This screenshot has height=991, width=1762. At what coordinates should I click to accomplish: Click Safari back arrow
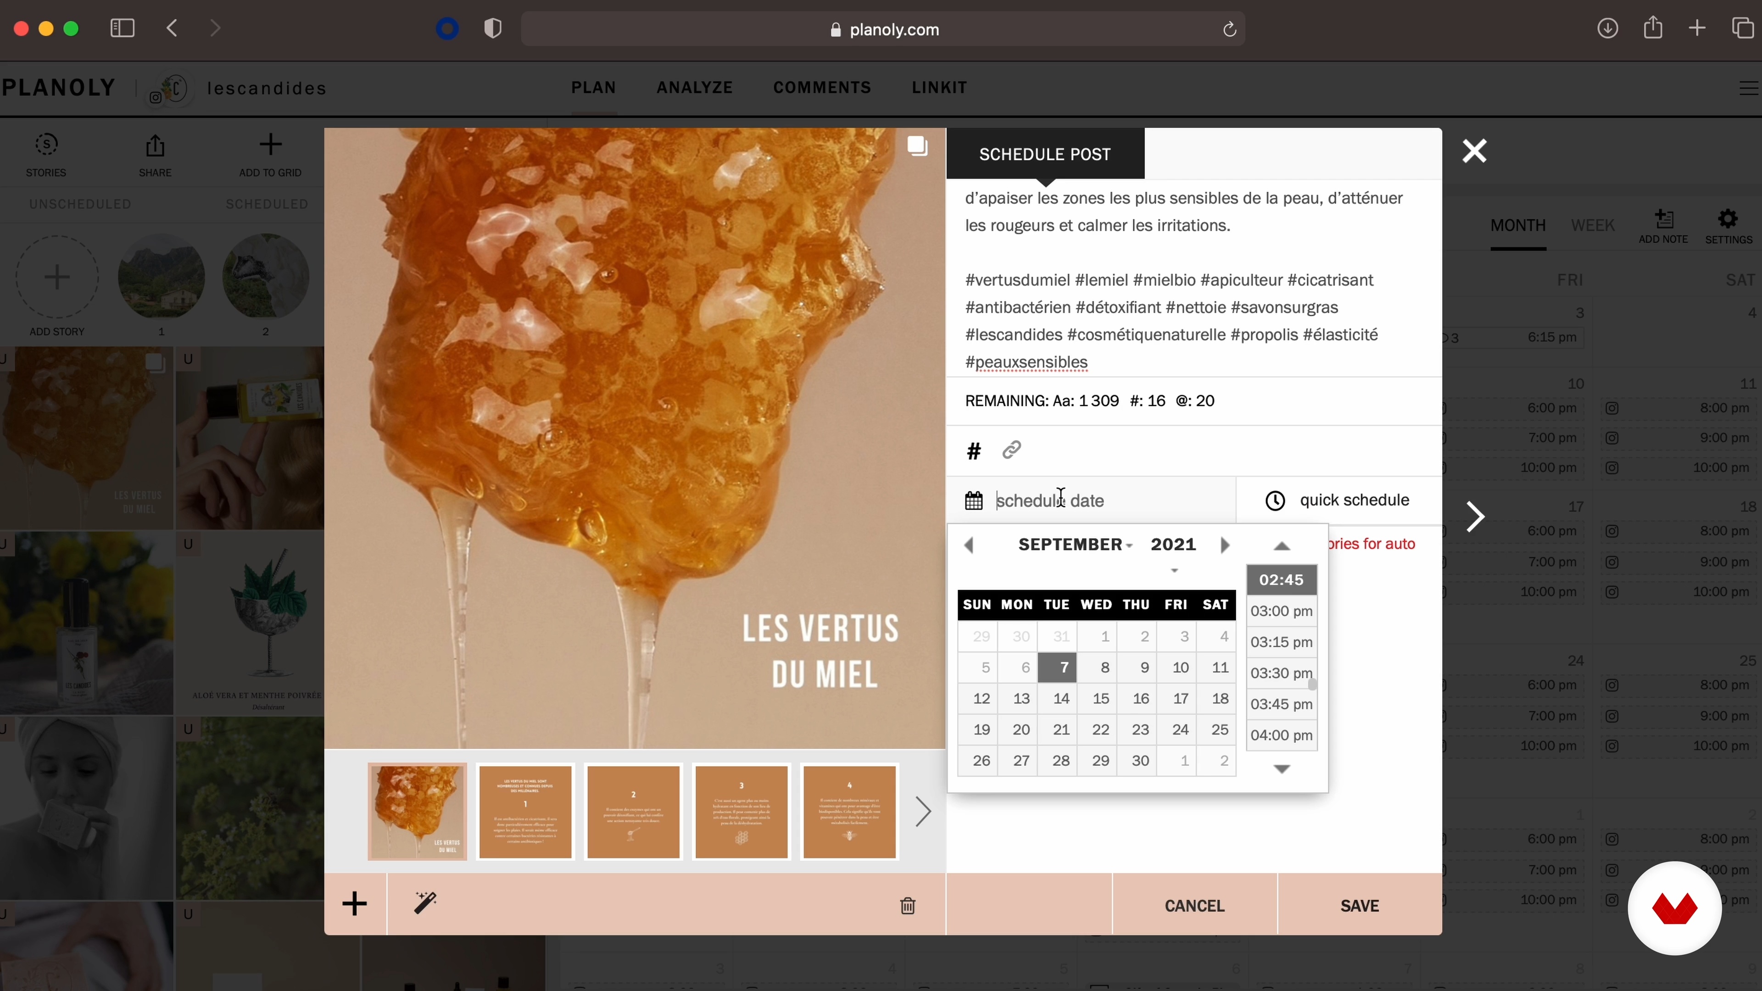point(173,28)
